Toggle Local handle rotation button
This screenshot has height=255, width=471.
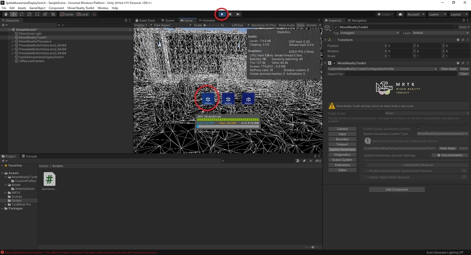tap(83, 15)
